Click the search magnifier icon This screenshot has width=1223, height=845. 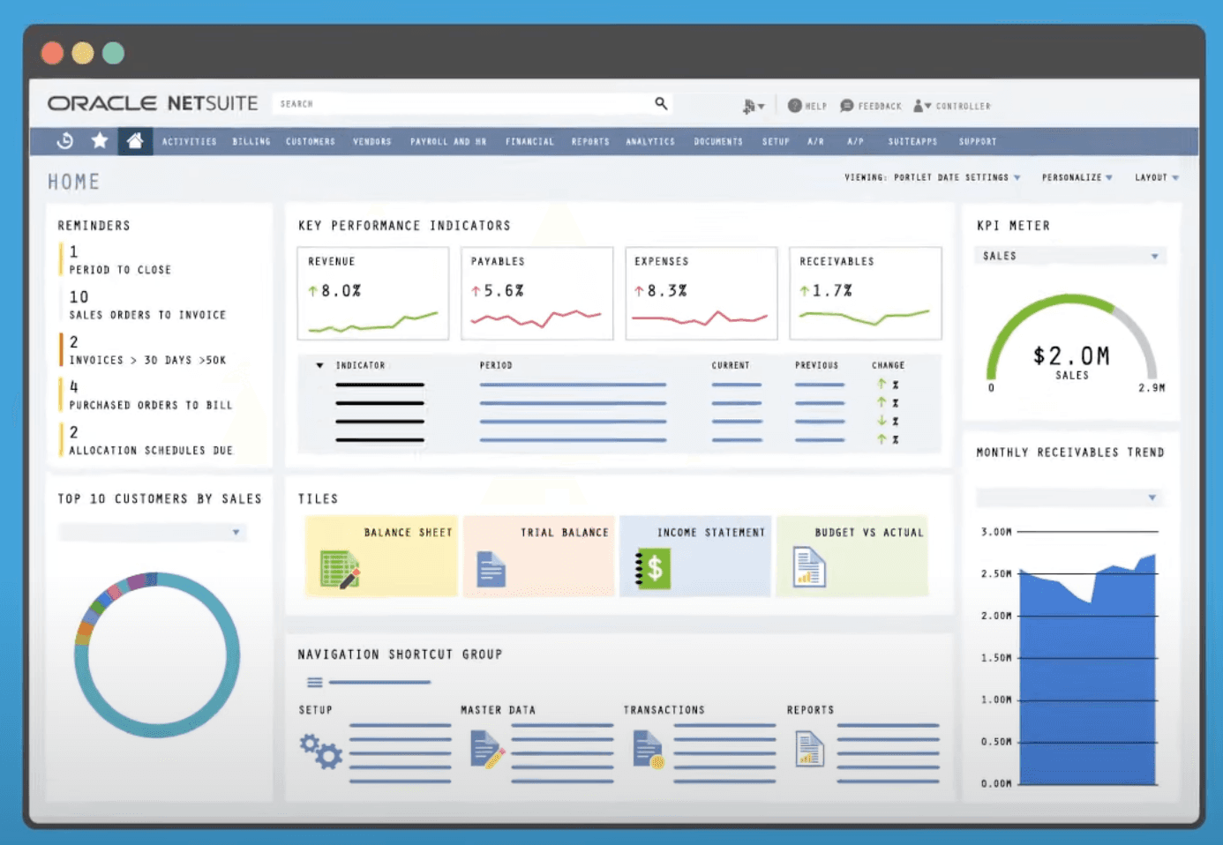[x=660, y=103]
